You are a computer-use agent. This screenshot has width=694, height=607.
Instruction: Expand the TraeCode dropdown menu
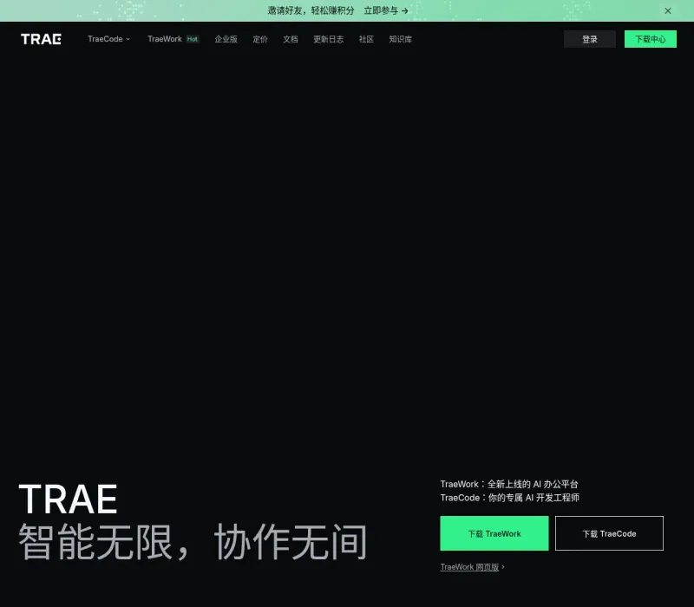109,39
